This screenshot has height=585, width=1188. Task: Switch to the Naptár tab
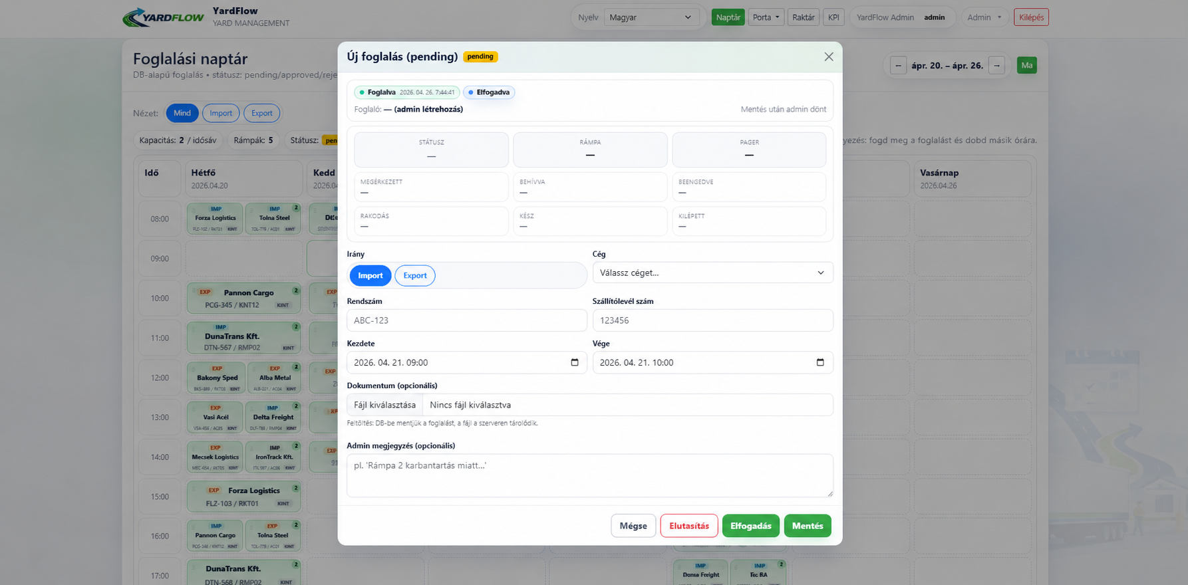[x=728, y=17]
